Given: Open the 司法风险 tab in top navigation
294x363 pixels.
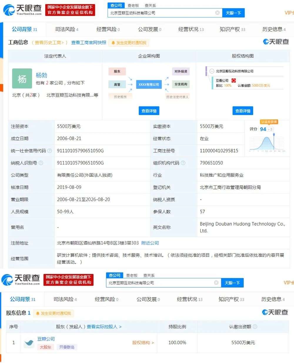Looking at the screenshot, I should pos(67,29).
